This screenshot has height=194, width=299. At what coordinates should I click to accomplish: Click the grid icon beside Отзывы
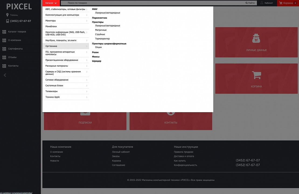click(4, 58)
